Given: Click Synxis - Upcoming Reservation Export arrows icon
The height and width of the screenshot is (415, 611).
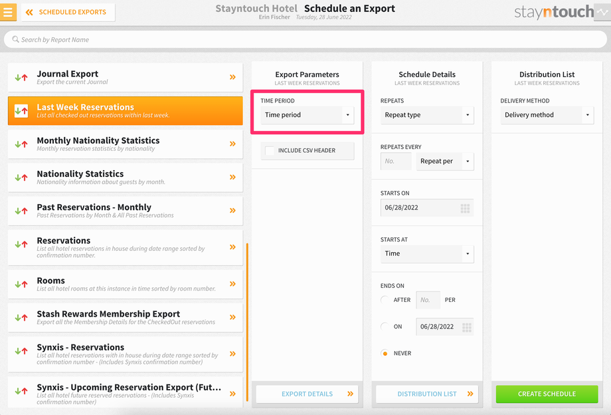Looking at the screenshot, I should (21, 390).
